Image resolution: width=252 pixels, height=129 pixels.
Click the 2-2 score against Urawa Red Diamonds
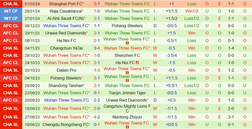[97, 100]
